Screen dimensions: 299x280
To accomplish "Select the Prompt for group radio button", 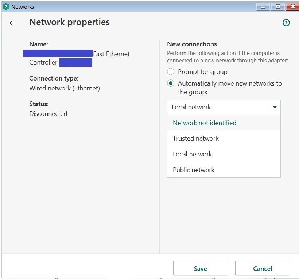I will (171, 72).
